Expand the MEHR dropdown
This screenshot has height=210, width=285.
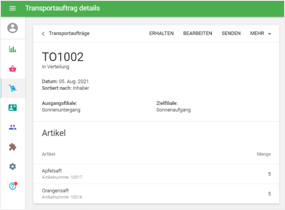point(260,33)
